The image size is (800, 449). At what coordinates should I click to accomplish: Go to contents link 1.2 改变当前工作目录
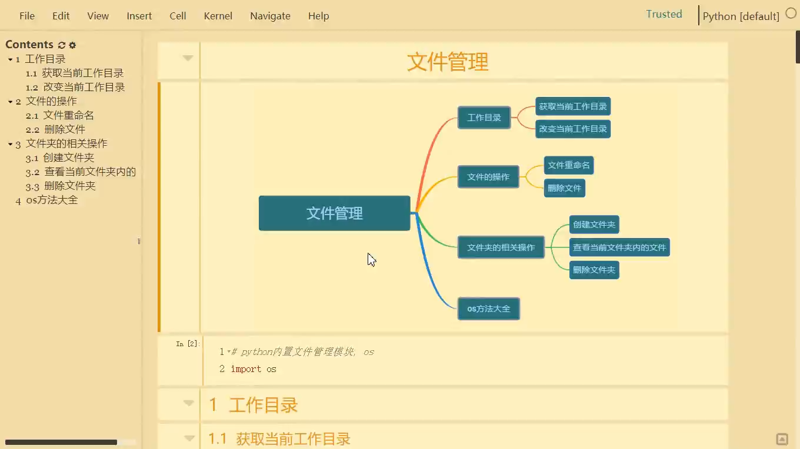pyautogui.click(x=75, y=88)
